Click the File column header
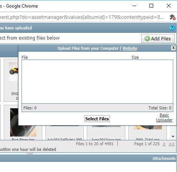 click(x=25, y=57)
